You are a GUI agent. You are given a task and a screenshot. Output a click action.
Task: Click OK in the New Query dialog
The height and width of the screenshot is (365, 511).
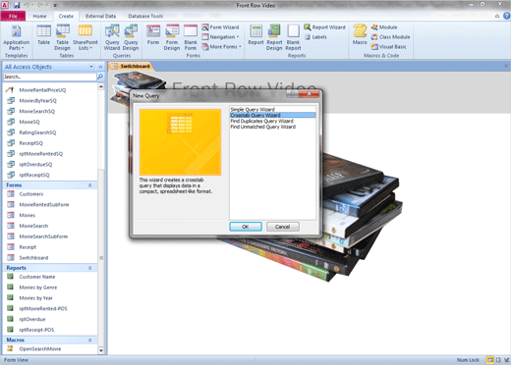pyautogui.click(x=246, y=227)
